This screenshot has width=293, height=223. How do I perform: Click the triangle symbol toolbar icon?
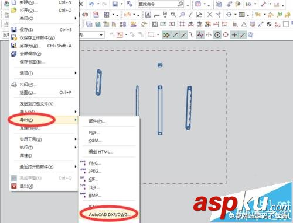244,25
